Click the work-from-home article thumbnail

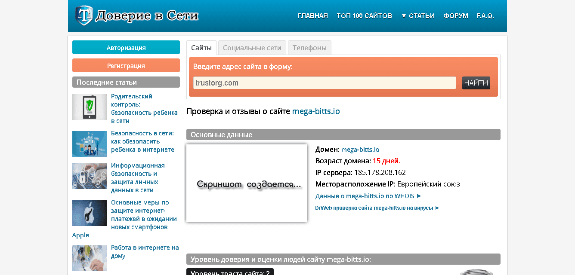(90, 258)
